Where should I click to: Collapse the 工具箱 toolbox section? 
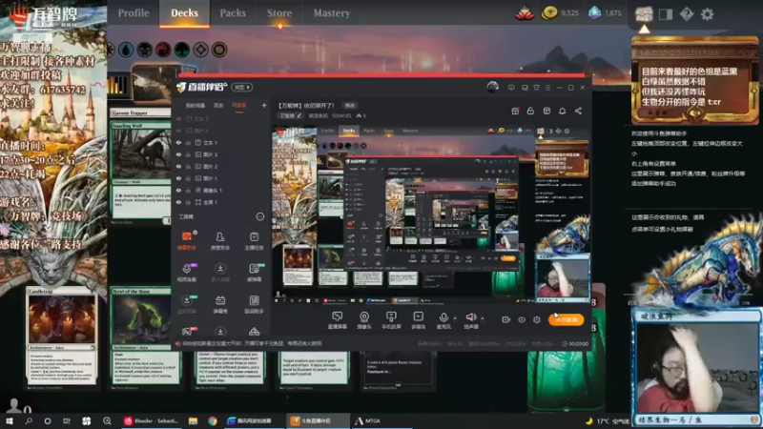[x=259, y=216]
